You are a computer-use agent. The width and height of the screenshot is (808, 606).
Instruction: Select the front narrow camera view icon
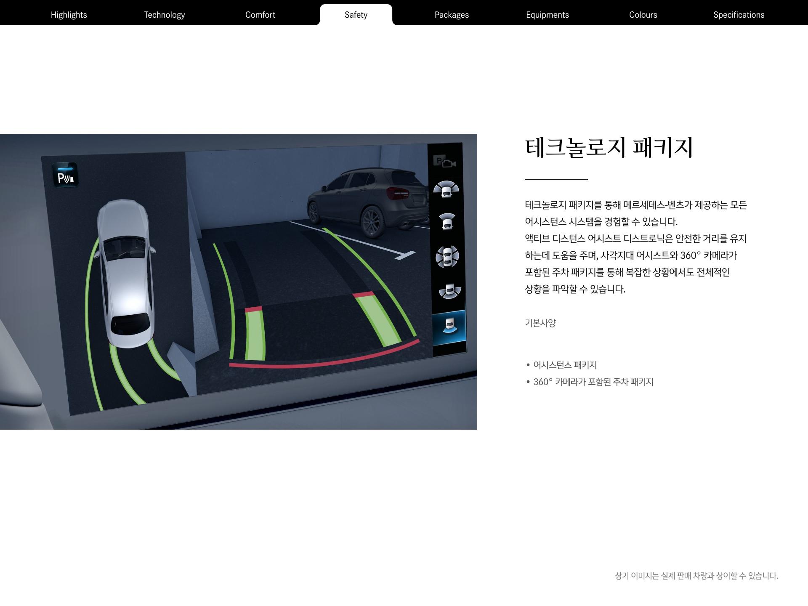447,221
